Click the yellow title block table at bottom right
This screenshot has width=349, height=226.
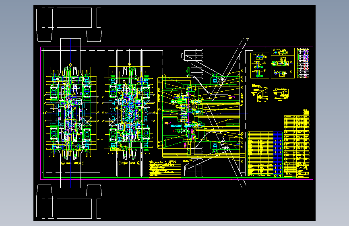[x=297, y=146]
